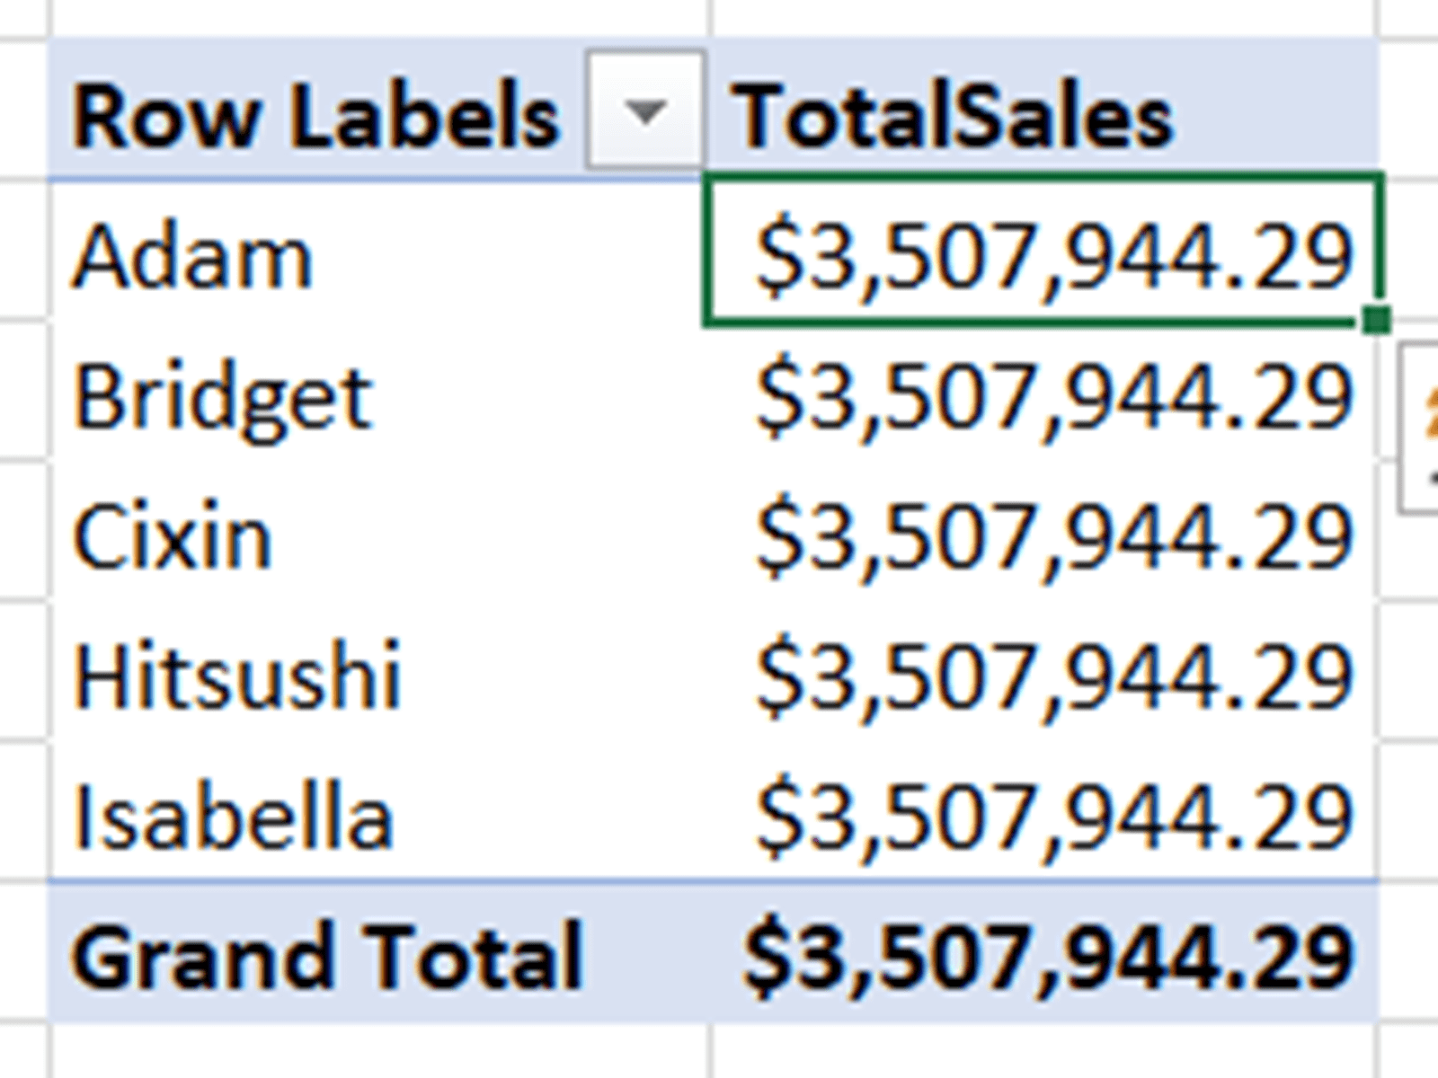This screenshot has height=1078, width=1438.
Task: Select the Bridget row label
Action: 222,398
